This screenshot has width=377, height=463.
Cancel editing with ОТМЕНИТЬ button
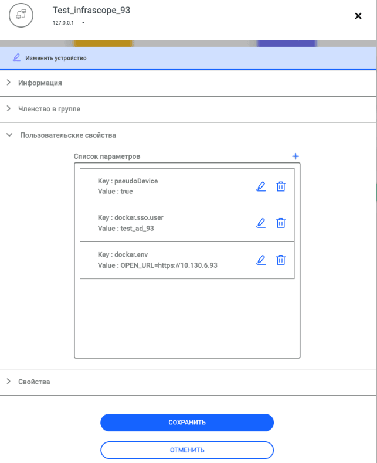click(187, 450)
